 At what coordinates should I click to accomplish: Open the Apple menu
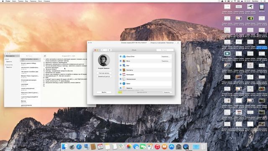[x=3, y=1]
